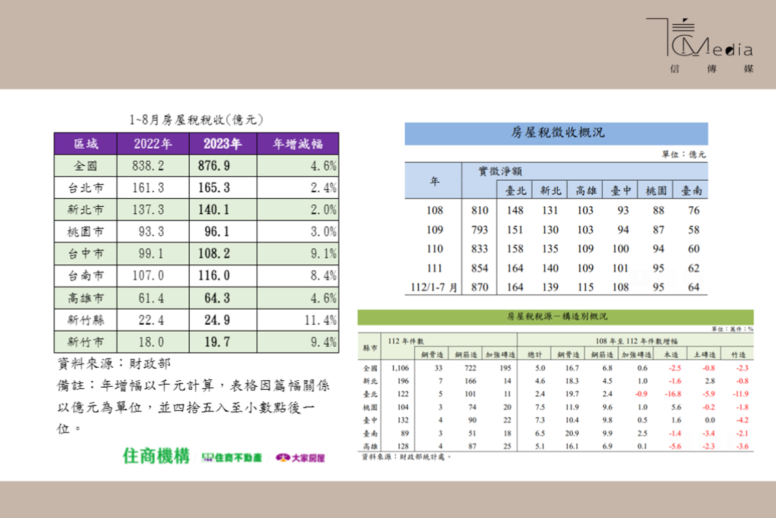Select the 區域 column header

86,144
